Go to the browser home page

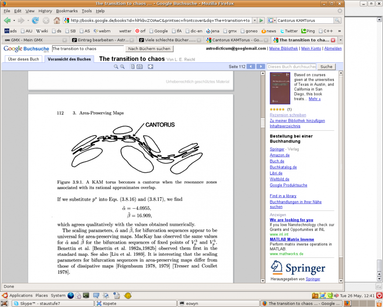[x=56, y=21]
